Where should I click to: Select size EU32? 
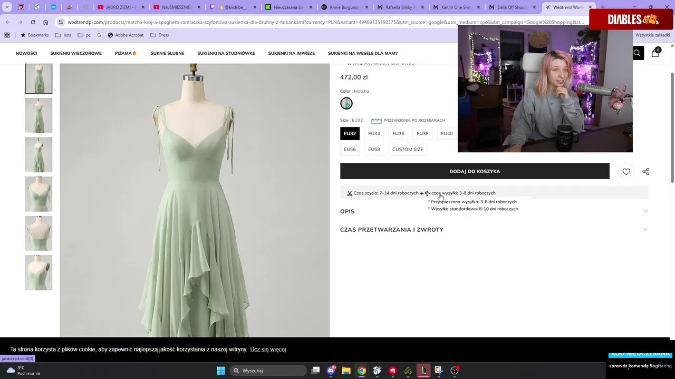coord(350,134)
